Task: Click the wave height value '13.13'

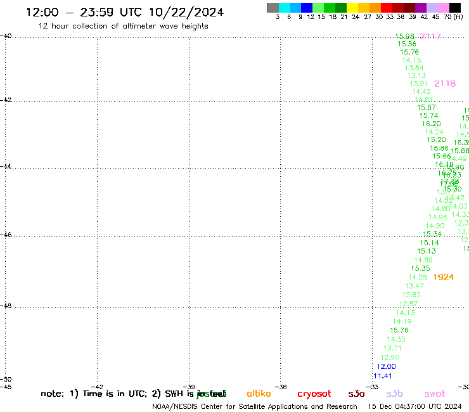Action: [x=416, y=75]
